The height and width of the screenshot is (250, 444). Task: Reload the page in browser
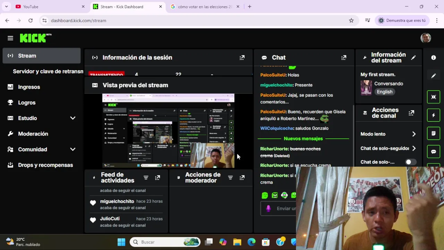tap(31, 20)
